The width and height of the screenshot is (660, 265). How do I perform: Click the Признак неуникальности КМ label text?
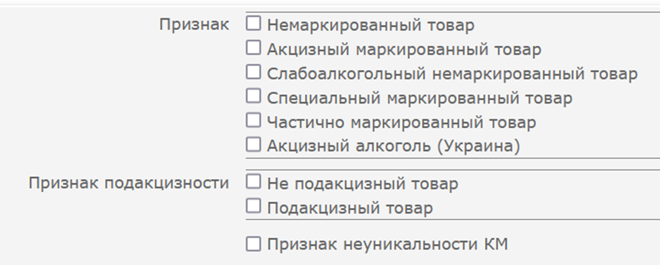tap(387, 245)
